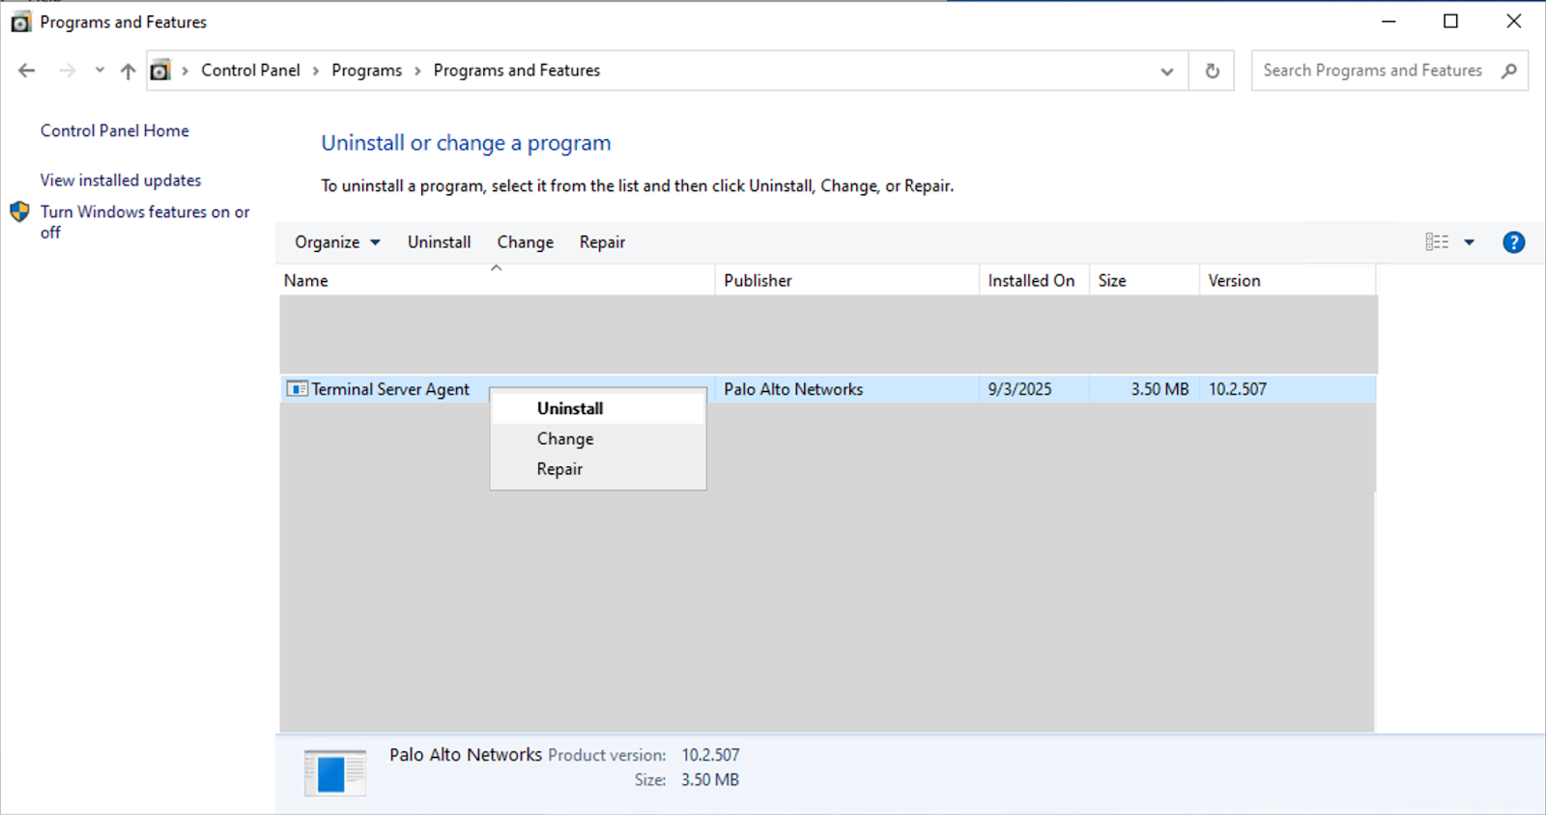This screenshot has width=1546, height=815.
Task: Choose Change from the context menu
Action: click(x=598, y=438)
